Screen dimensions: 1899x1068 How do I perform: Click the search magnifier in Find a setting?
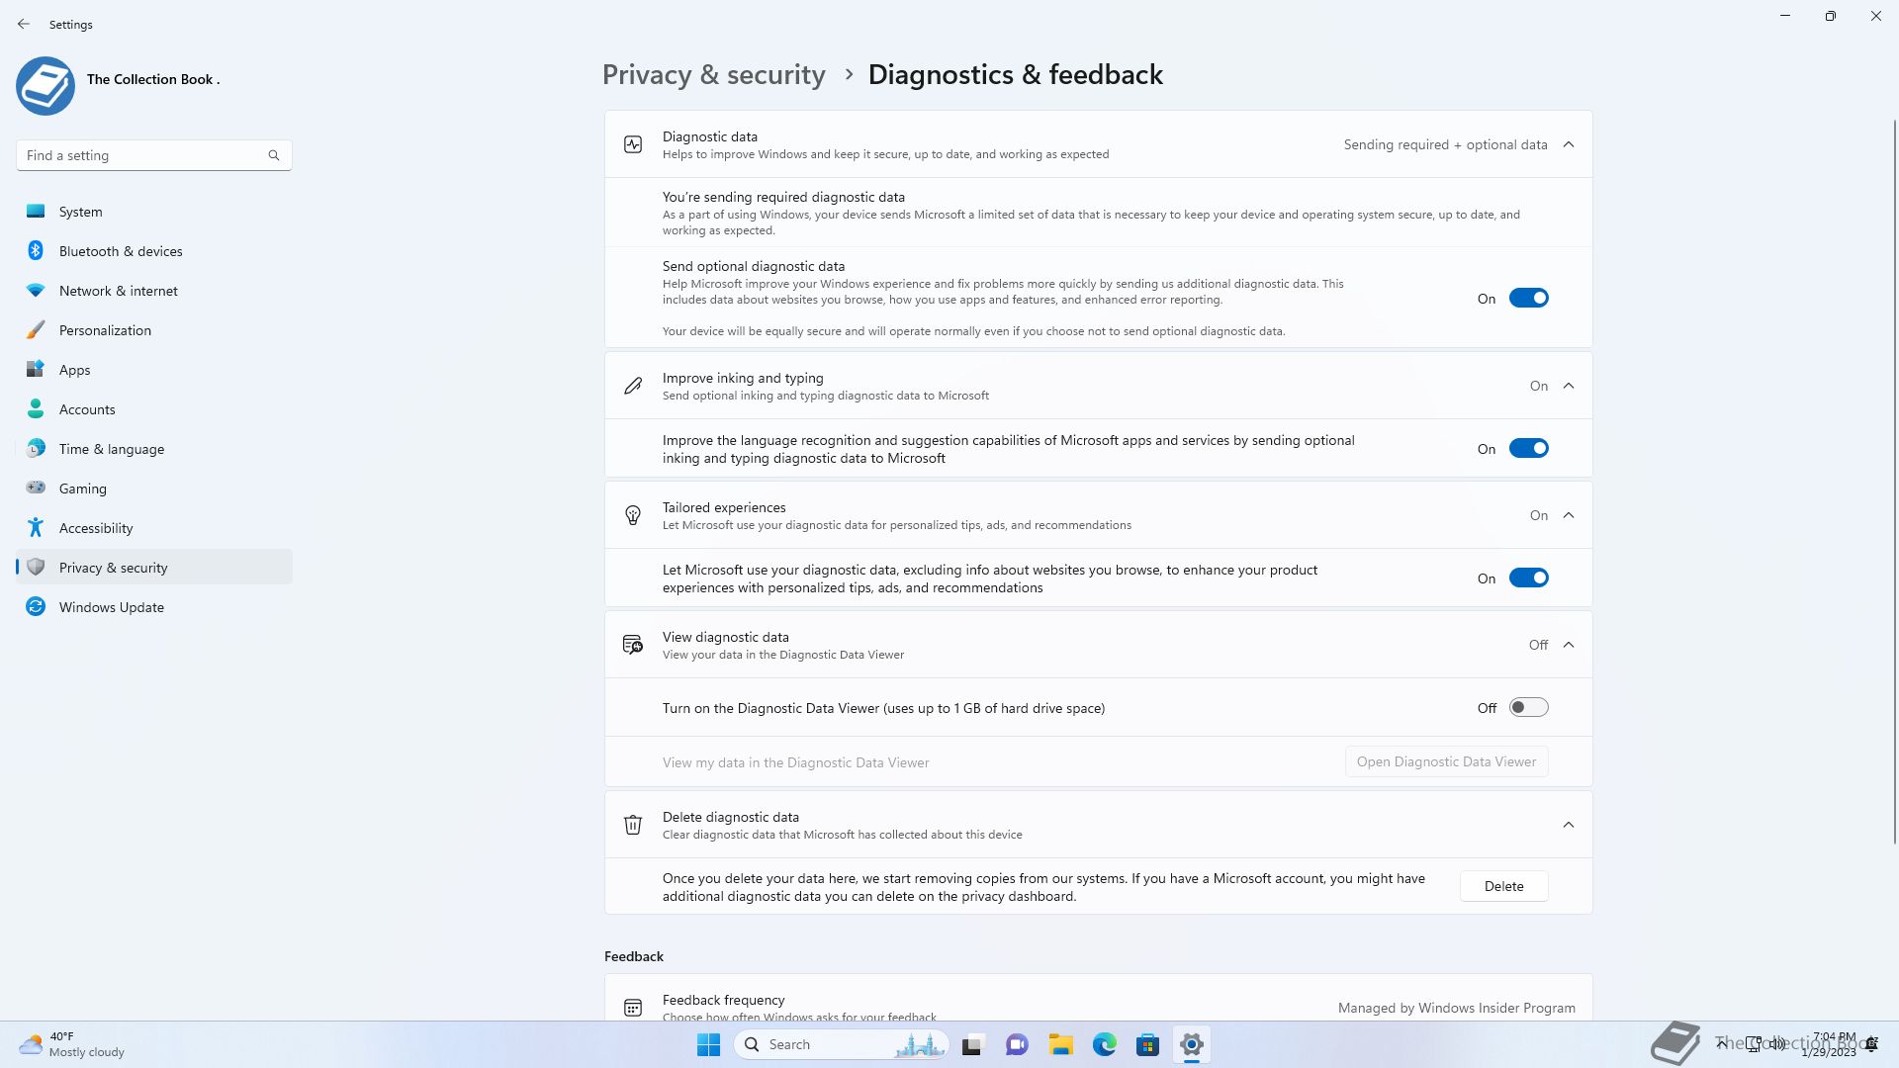(274, 155)
